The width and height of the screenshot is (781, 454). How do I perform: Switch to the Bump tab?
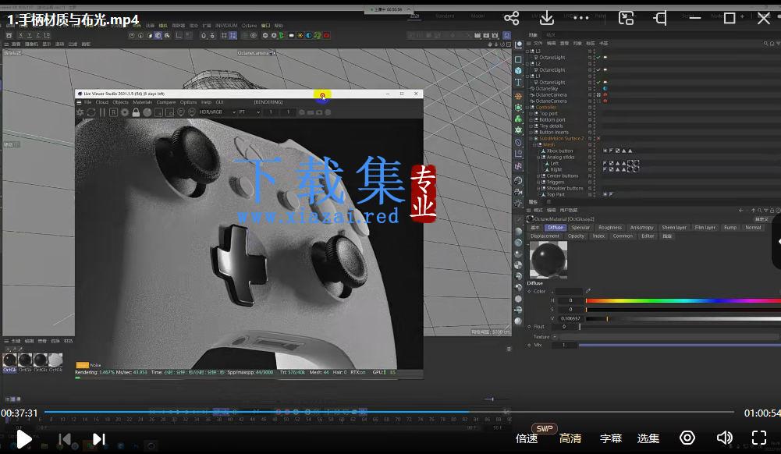pos(730,228)
